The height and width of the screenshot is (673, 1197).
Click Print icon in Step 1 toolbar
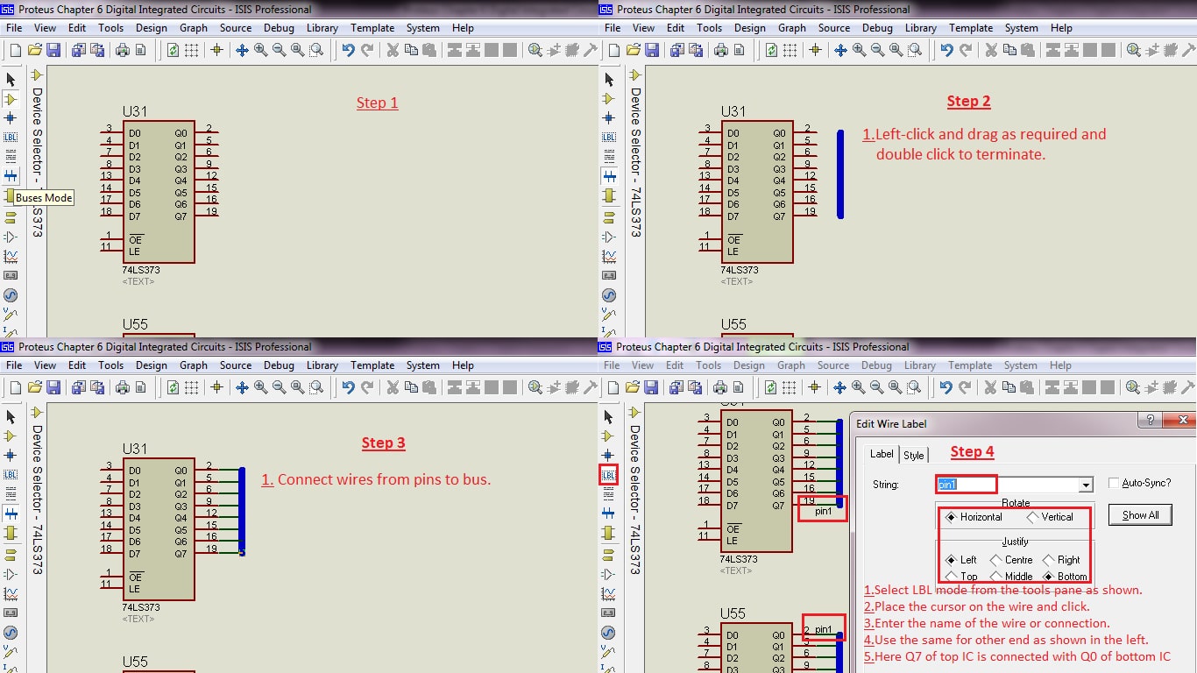coord(123,50)
